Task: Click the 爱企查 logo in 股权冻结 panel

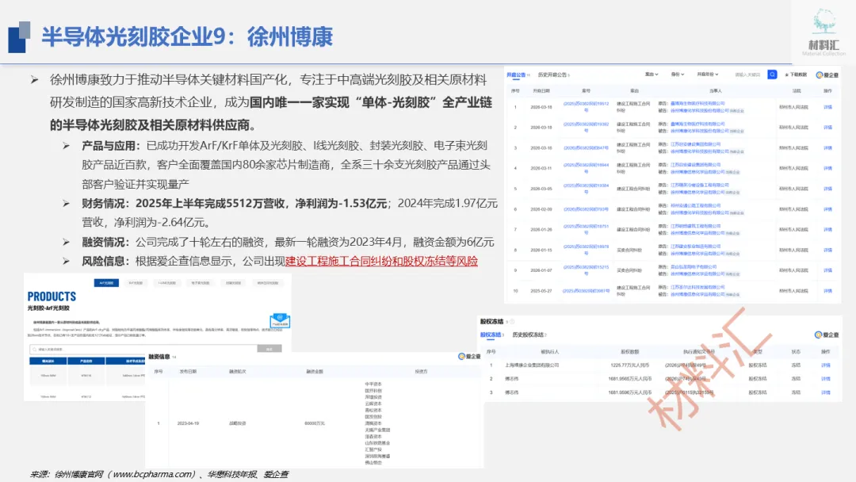Action: [x=827, y=335]
